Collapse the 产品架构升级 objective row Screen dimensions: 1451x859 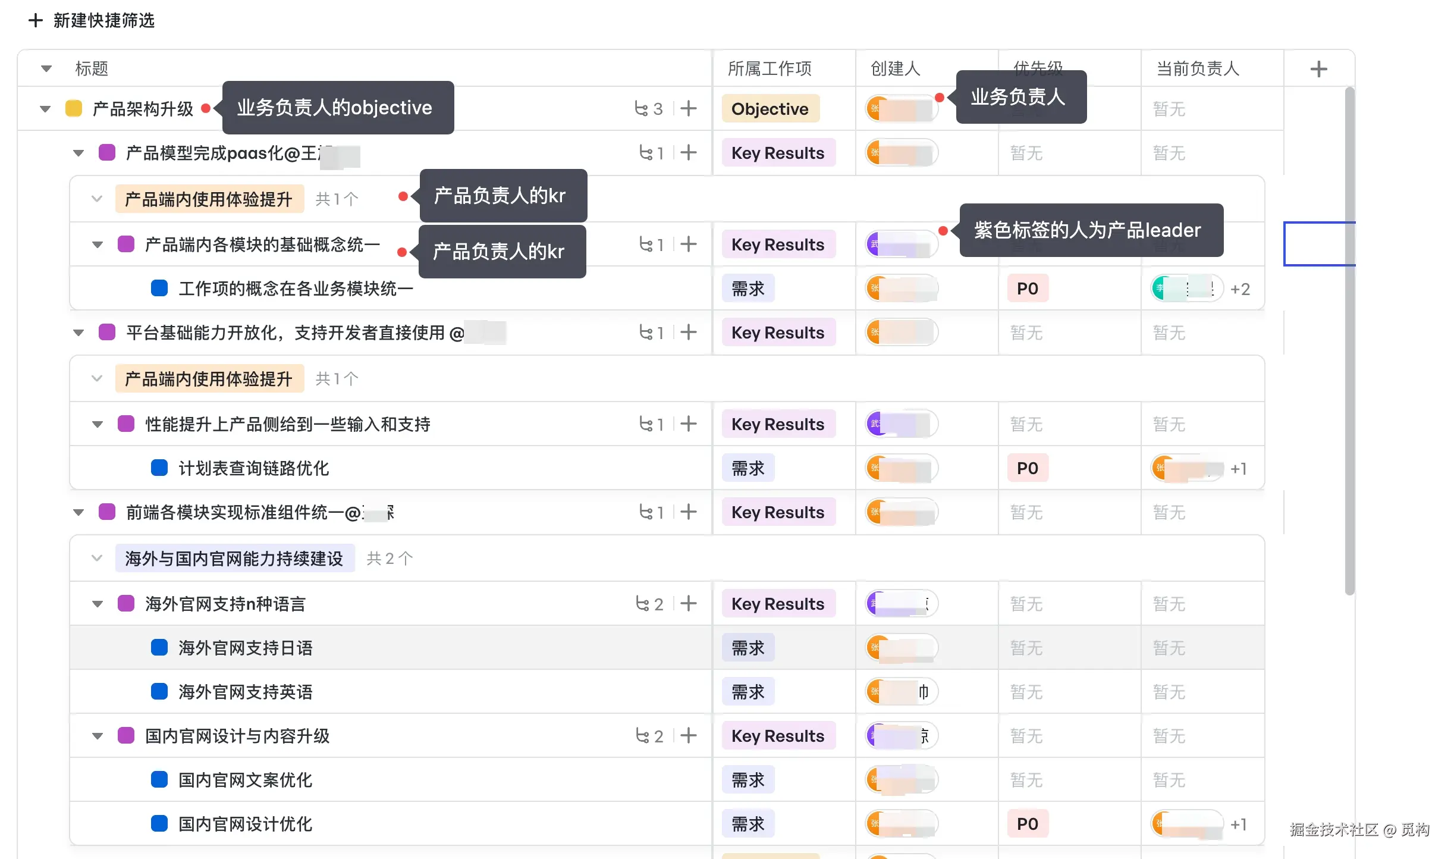(x=45, y=109)
